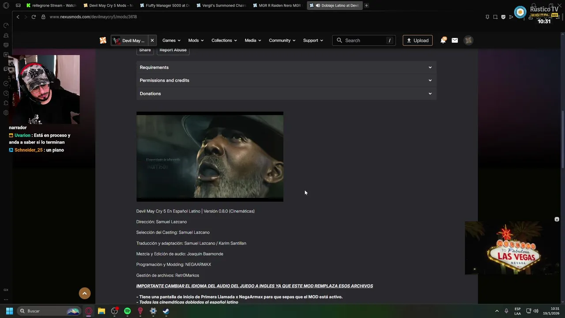The image size is (565, 318).
Task: Open the Community dropdown menu
Action: click(x=282, y=40)
